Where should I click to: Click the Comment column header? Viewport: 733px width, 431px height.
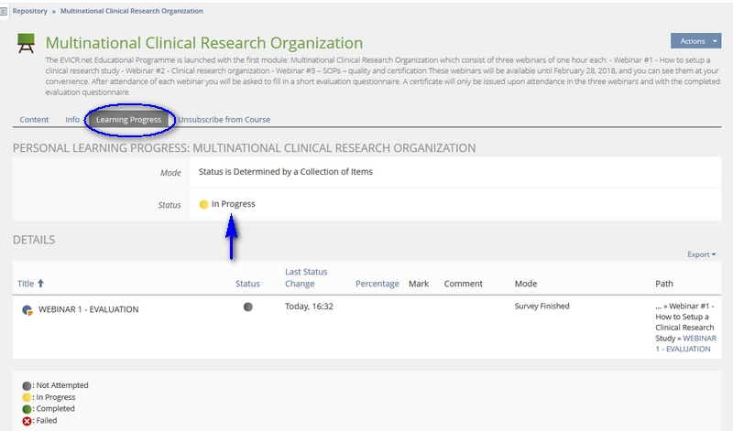[463, 284]
